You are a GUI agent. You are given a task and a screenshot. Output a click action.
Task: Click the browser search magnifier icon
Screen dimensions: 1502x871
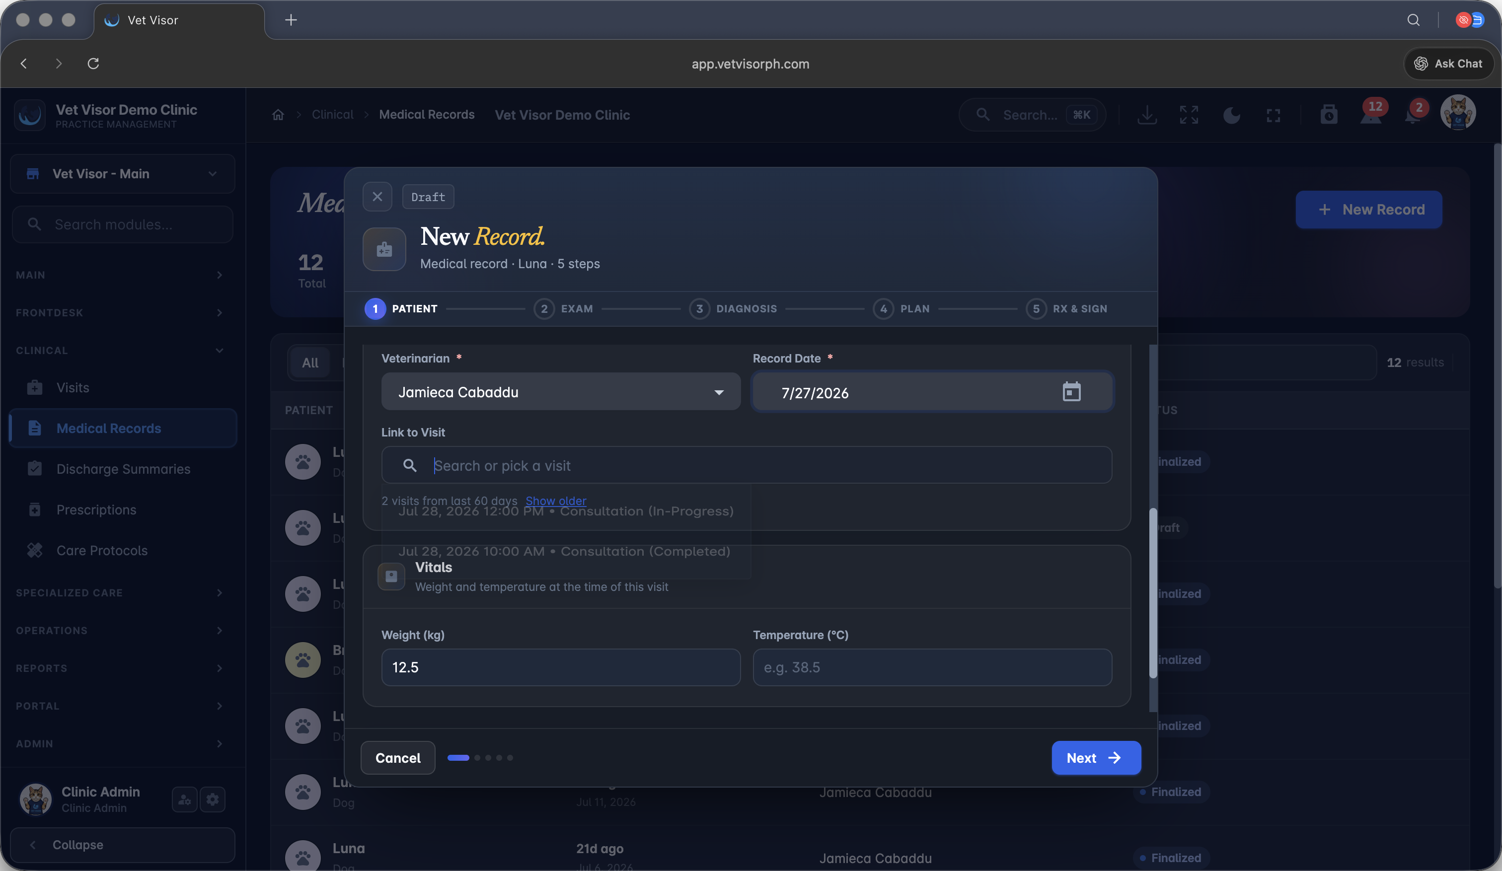1413,20
